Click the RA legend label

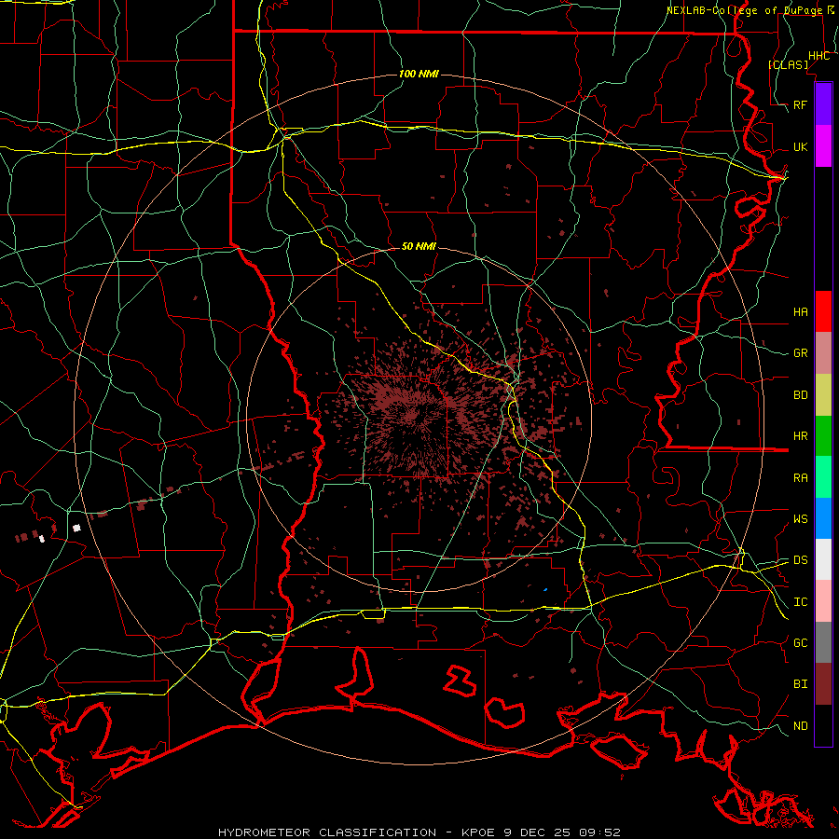point(801,478)
